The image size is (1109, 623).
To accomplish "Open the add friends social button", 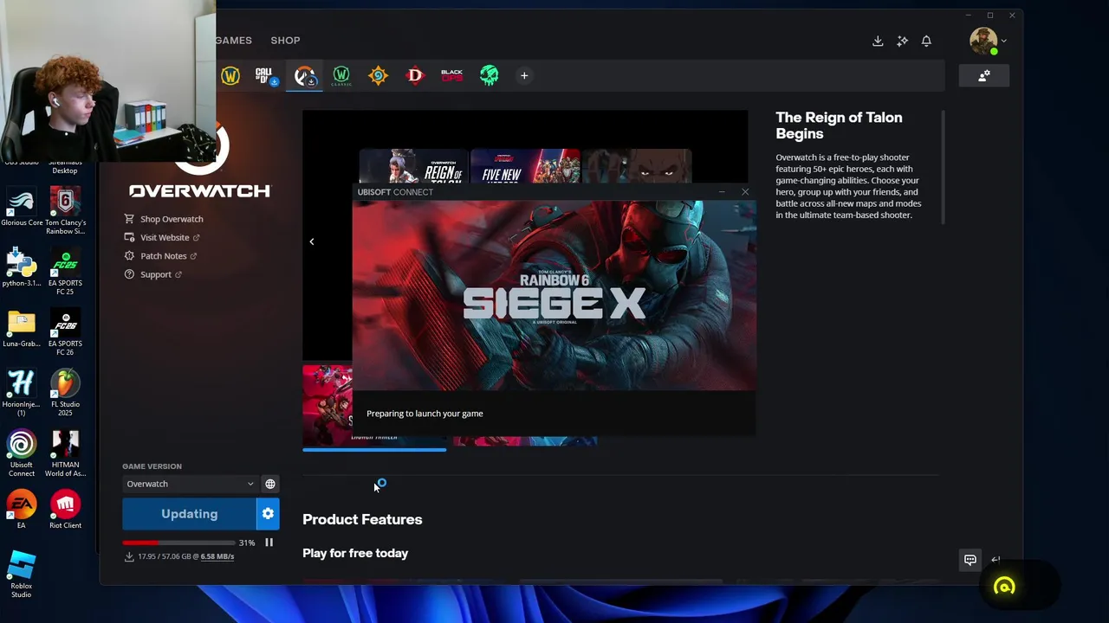I will [984, 76].
